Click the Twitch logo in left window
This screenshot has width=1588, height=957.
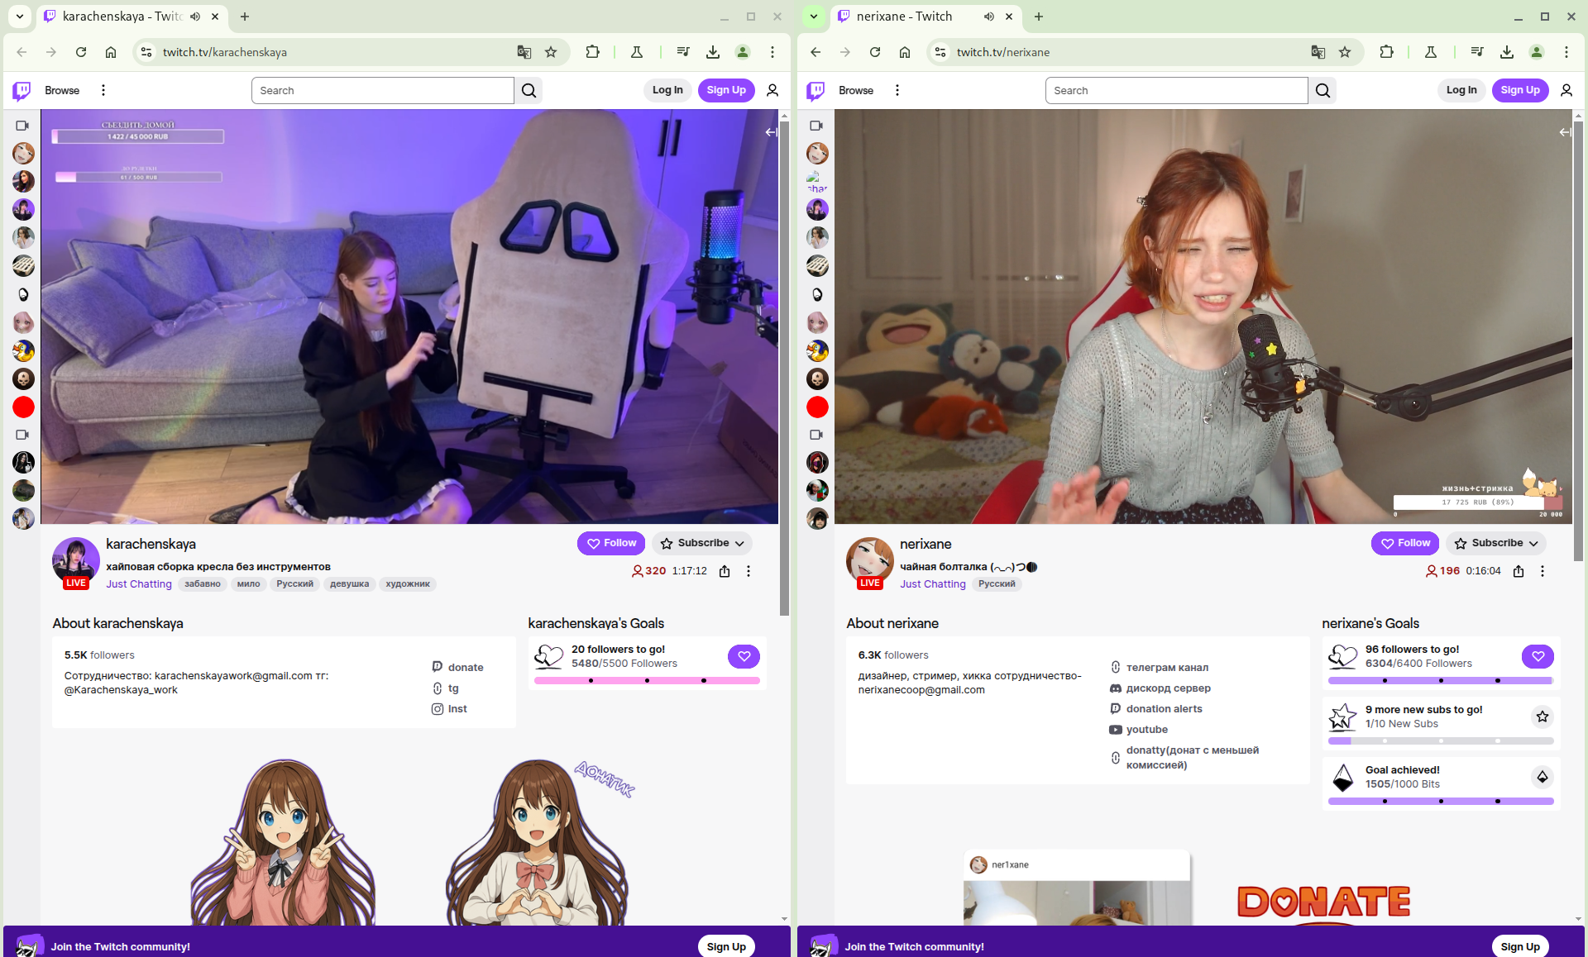22,90
